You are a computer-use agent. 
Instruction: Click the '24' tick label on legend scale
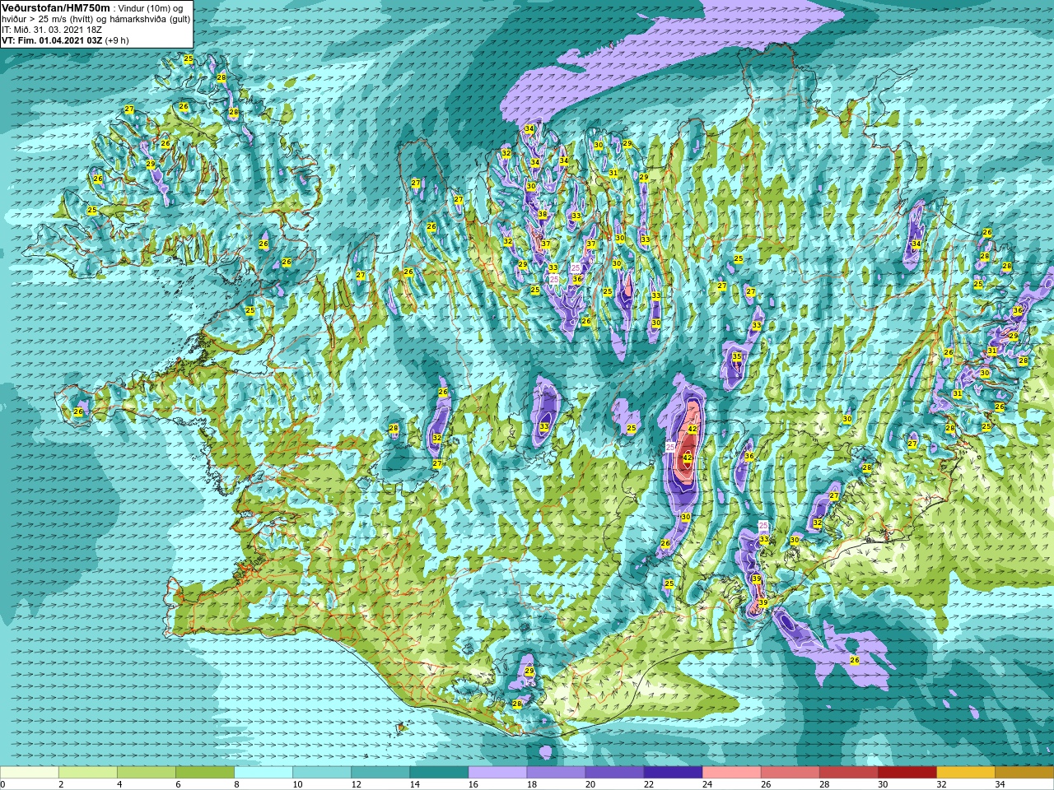click(x=707, y=784)
